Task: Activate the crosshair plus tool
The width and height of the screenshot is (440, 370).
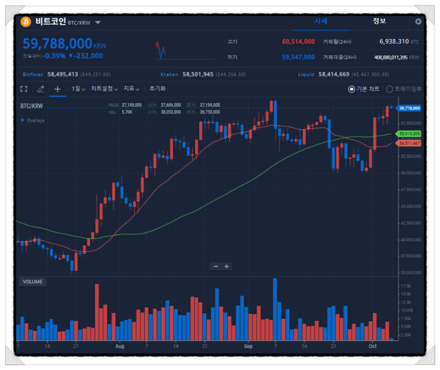Action: point(57,89)
